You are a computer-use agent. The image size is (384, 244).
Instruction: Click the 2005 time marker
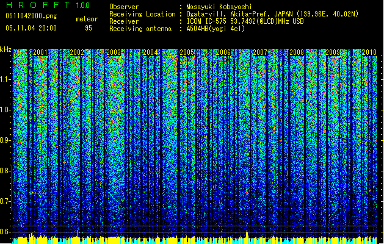(x=187, y=52)
